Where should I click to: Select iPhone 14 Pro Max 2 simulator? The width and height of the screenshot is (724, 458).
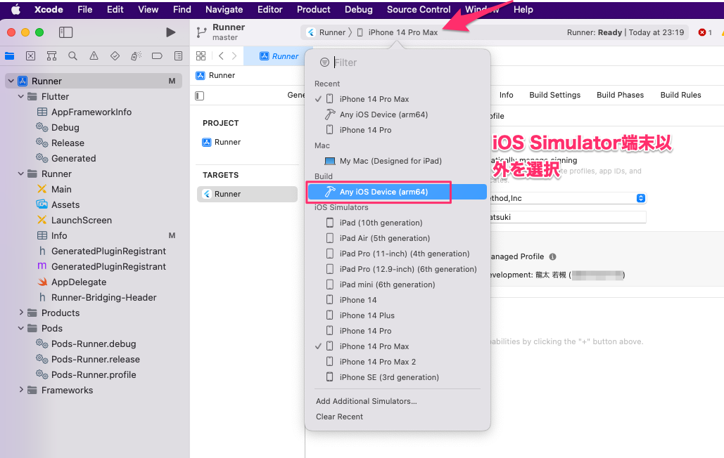(397, 362)
